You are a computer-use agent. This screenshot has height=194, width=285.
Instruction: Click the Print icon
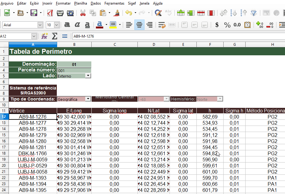[60, 13]
